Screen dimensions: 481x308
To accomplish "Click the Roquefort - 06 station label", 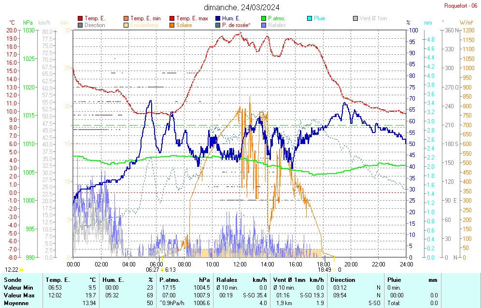I will tap(461, 6).
